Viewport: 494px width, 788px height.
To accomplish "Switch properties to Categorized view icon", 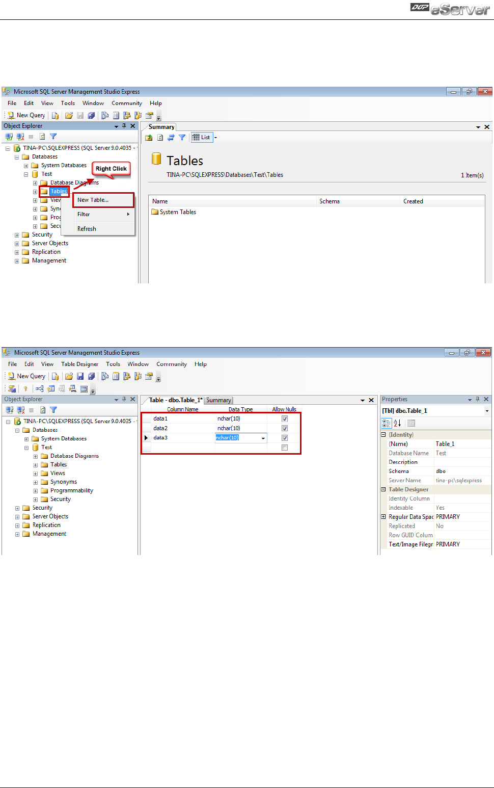I will (x=386, y=423).
